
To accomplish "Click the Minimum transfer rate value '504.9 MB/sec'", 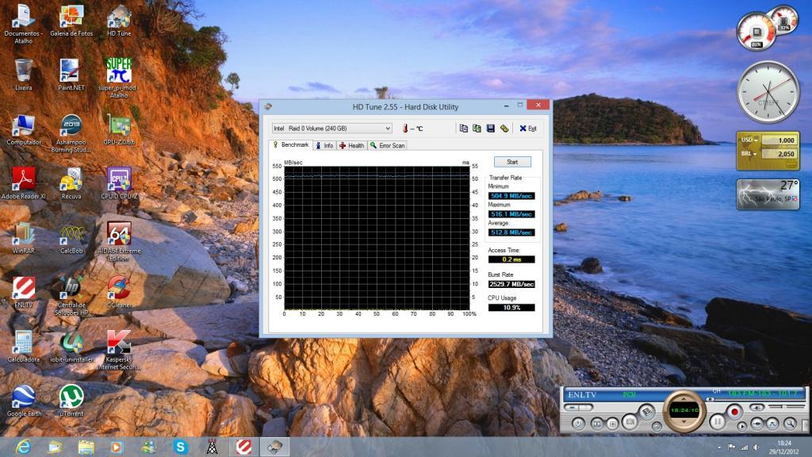I will [511, 196].
